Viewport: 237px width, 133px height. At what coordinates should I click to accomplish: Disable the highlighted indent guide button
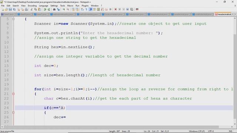coord(90,10)
